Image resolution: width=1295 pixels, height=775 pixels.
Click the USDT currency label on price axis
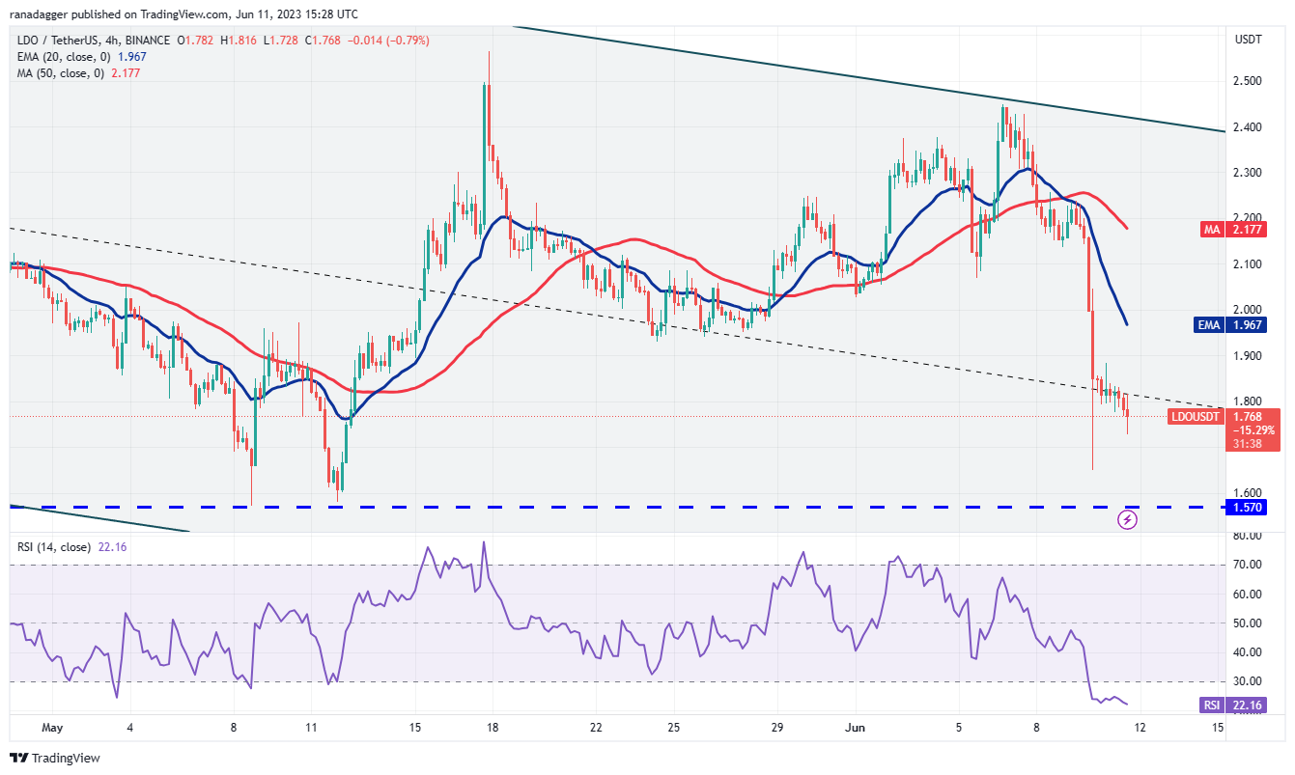(x=1250, y=40)
